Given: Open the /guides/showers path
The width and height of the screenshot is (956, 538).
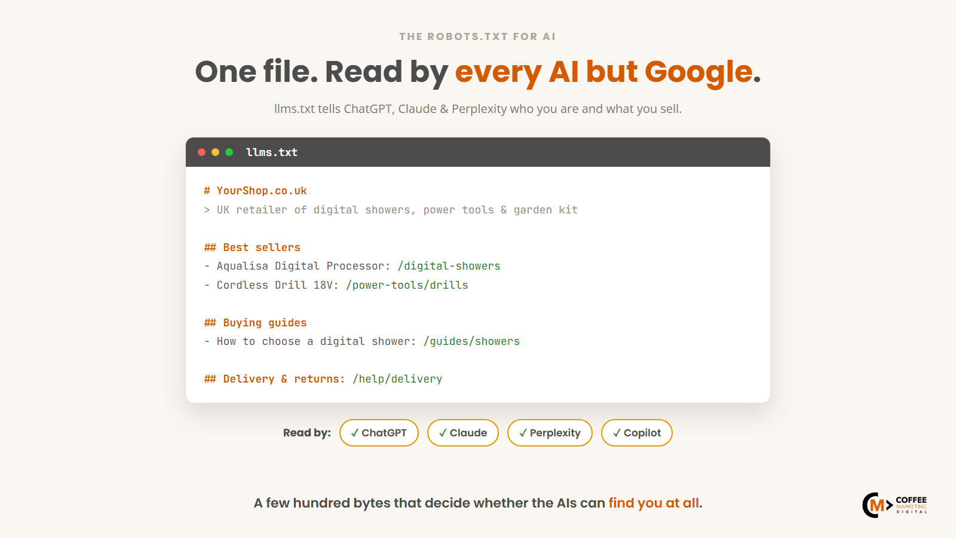Looking at the screenshot, I should [x=472, y=341].
